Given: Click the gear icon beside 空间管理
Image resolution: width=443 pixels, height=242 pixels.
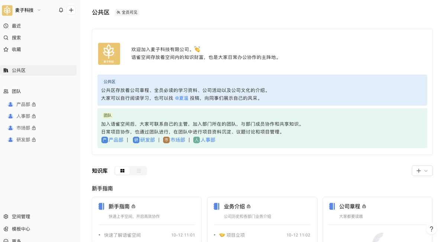Looking at the screenshot, I should coord(6,217).
